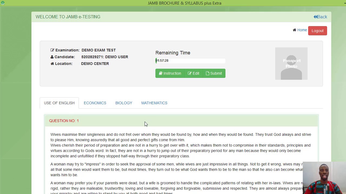
Task: Click the DEMO EXAM TEST text
Action: coord(99,50)
